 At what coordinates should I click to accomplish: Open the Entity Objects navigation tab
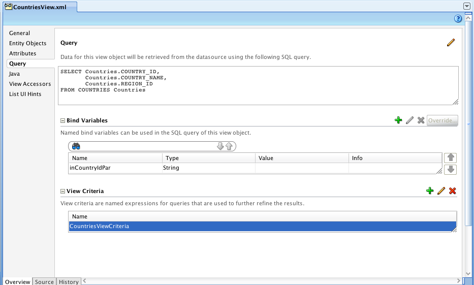tap(27, 43)
